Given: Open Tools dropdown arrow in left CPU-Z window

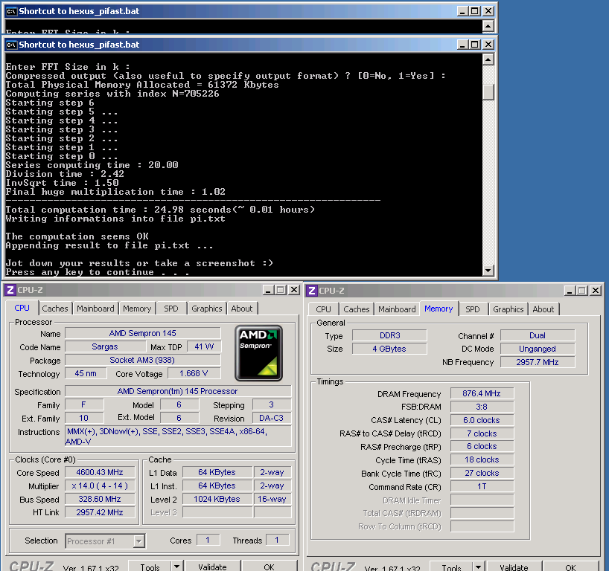Looking at the screenshot, I should coord(176,567).
